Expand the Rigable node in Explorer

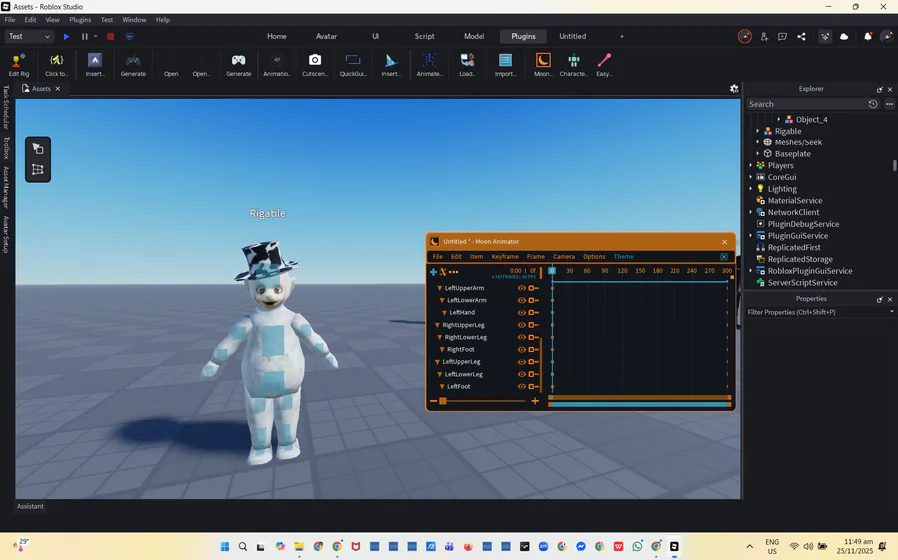click(757, 131)
